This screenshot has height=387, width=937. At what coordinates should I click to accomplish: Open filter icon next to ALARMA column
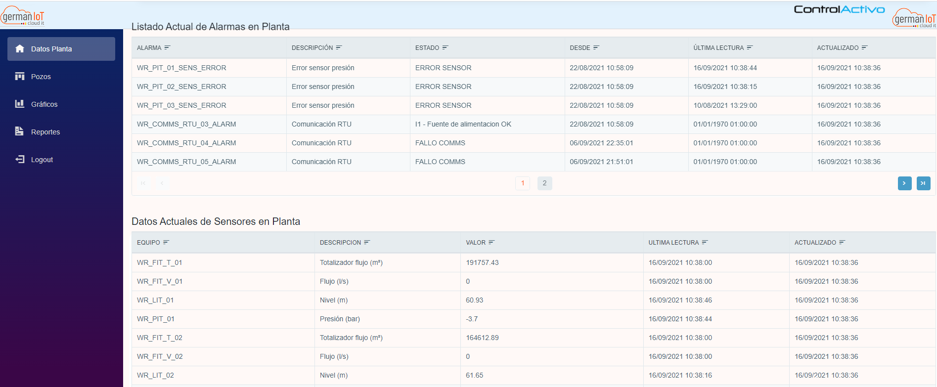[167, 47]
